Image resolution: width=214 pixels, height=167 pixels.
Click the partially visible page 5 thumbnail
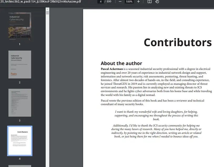(x=20, y=166)
